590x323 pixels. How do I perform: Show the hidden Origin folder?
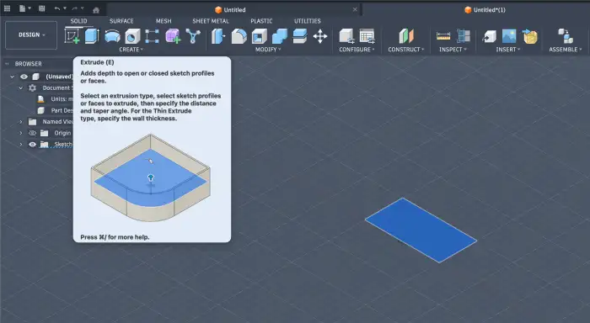tap(32, 133)
